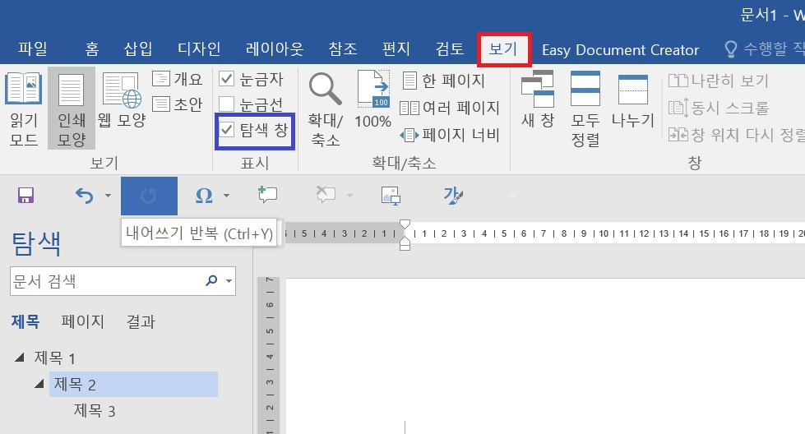Arrange All (모두 정렬) windows

click(x=585, y=108)
